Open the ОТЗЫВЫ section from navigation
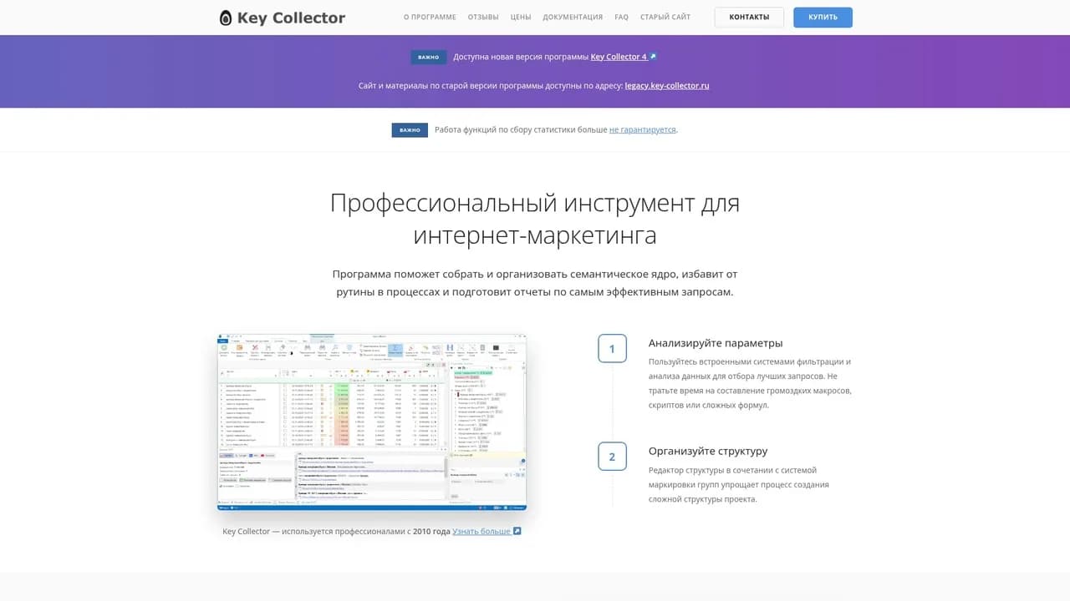The height and width of the screenshot is (601, 1070). point(483,16)
